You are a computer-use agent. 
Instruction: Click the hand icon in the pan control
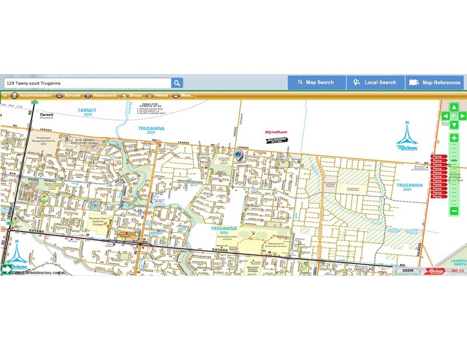click(454, 116)
